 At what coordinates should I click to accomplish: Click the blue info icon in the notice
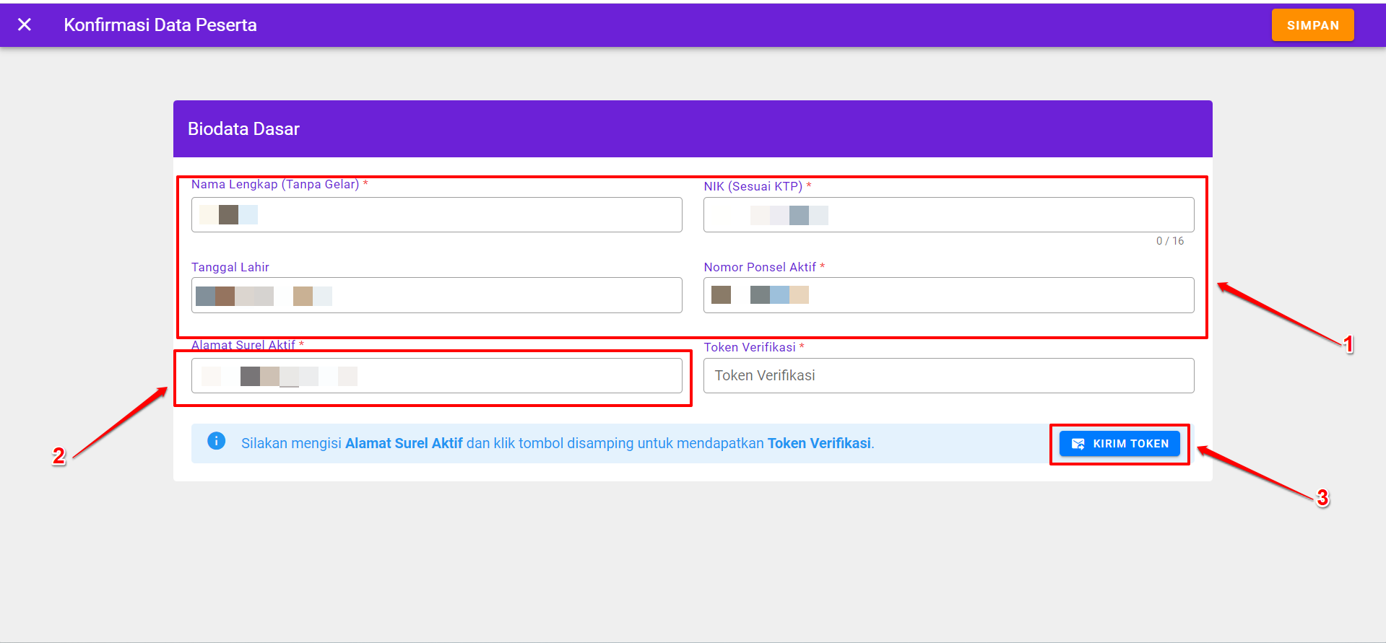coord(216,441)
